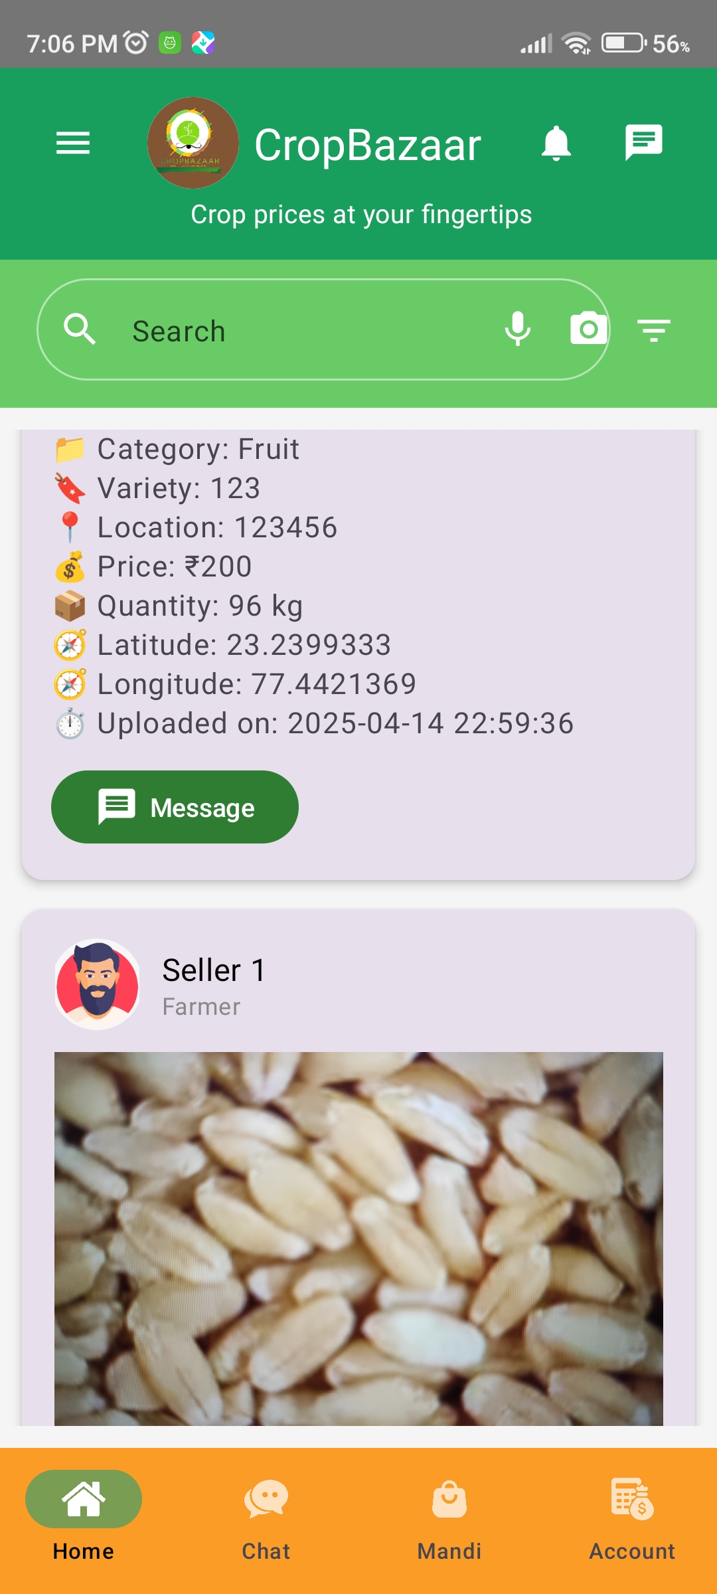
Task: Tap the Seller 1 name
Action: pyautogui.click(x=214, y=970)
